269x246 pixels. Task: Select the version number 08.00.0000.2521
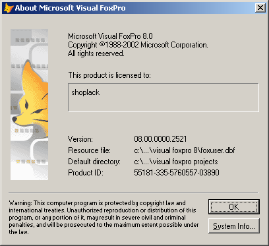[x=160, y=139]
